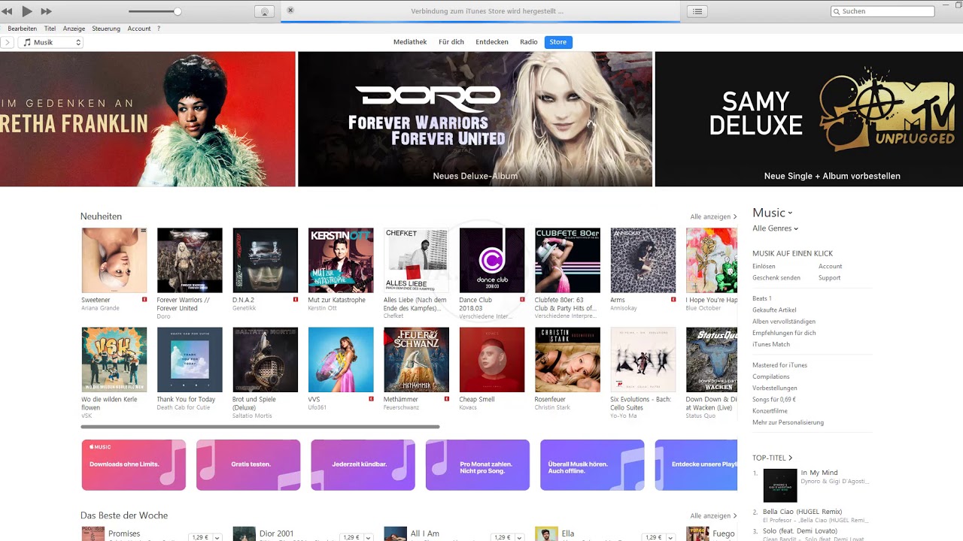Open the Support link
The image size is (963, 541).
829,278
